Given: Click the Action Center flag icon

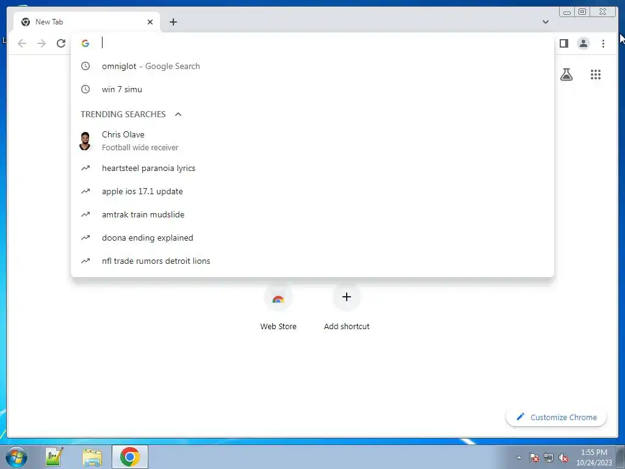Looking at the screenshot, I should tap(534, 457).
